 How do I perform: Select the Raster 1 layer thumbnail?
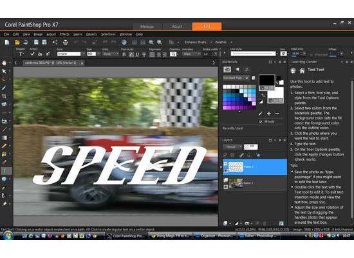[x=236, y=183]
